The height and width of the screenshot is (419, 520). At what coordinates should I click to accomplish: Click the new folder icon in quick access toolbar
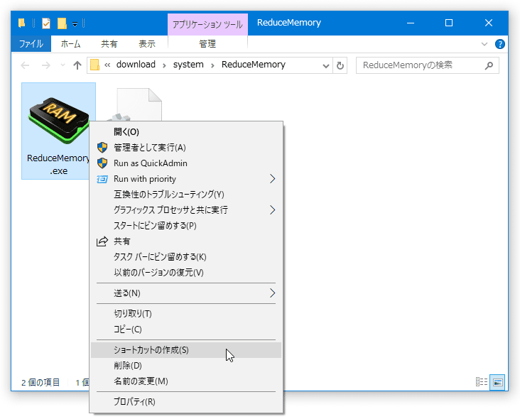click(62, 23)
